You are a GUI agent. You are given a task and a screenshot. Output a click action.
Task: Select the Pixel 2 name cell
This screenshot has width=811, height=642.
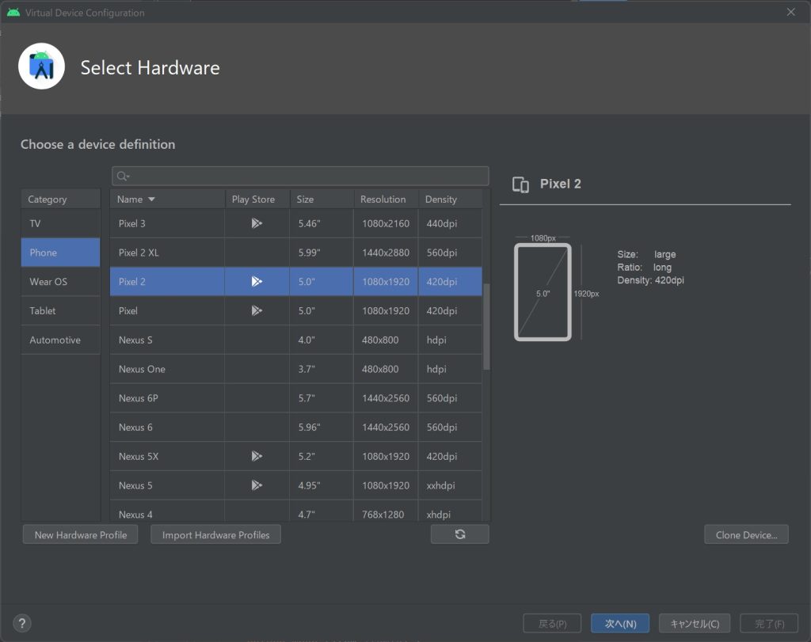(x=167, y=281)
